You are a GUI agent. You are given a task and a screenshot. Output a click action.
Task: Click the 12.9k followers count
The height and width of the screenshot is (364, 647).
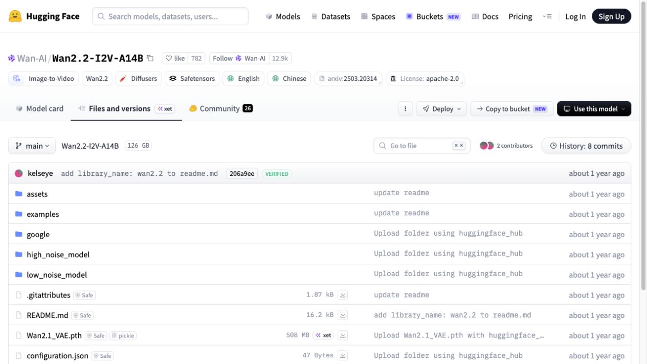(x=280, y=58)
